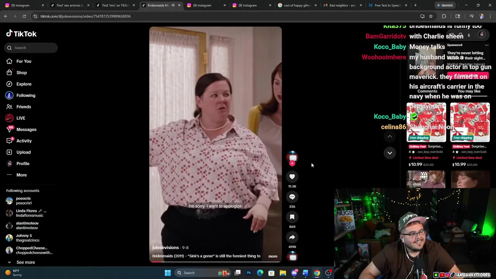View site information icon in address bar
This screenshot has width=496, height=279.
(x=35, y=16)
